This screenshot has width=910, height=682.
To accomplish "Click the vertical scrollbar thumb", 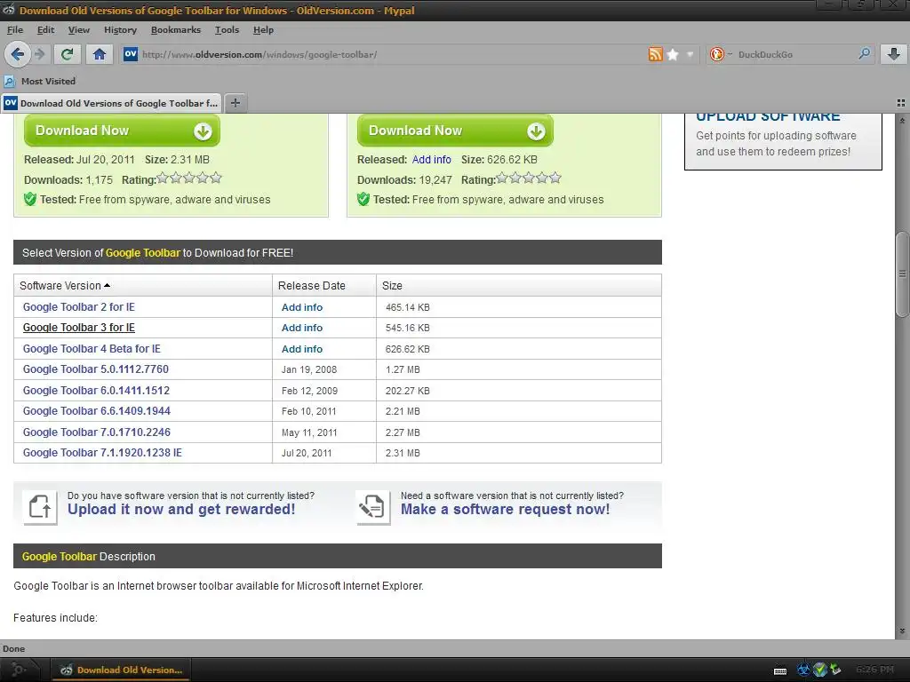I will (x=902, y=274).
